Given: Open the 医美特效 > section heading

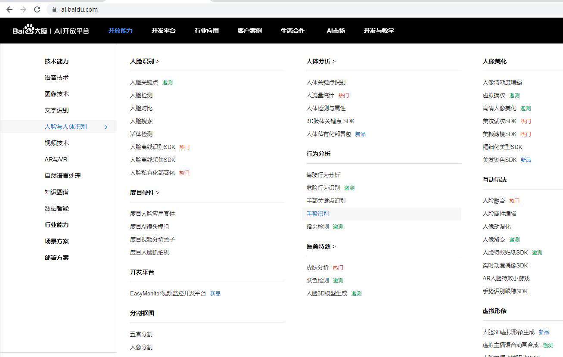Looking at the screenshot, I should pos(321,246).
